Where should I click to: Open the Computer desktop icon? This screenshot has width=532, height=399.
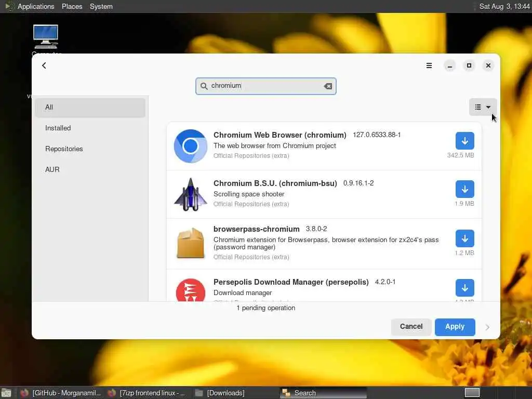point(46,37)
